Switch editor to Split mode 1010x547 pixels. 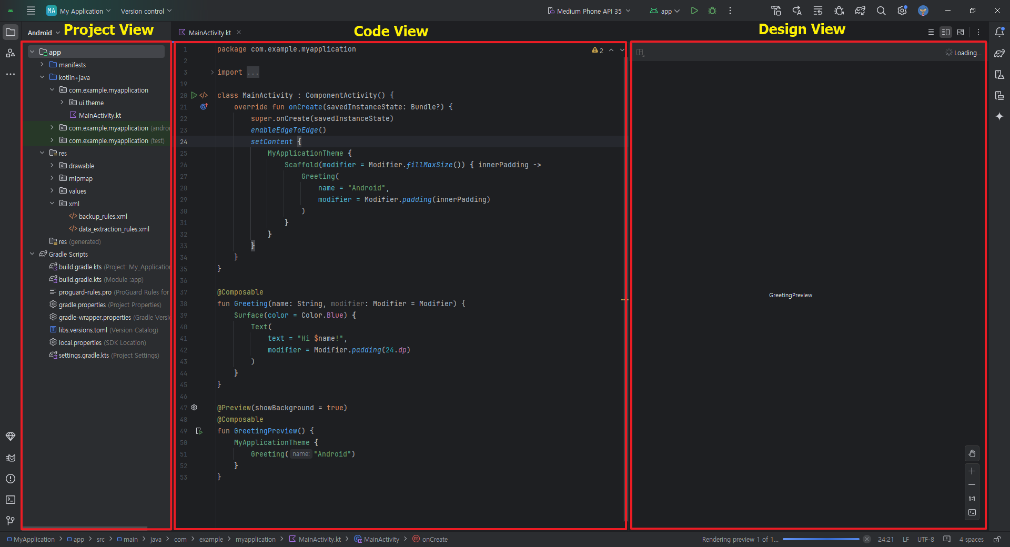point(946,32)
